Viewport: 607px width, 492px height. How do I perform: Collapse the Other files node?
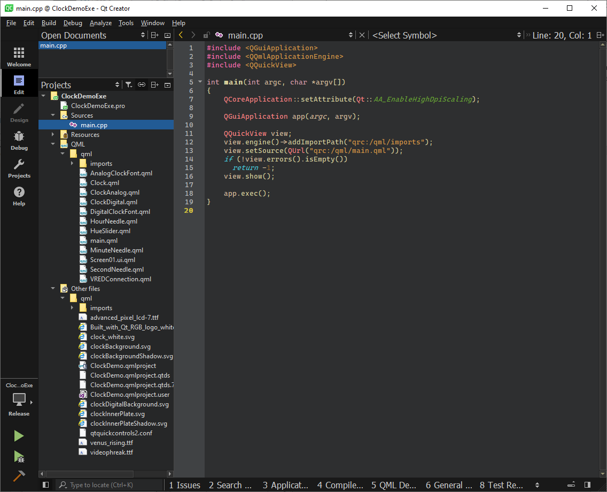point(52,288)
